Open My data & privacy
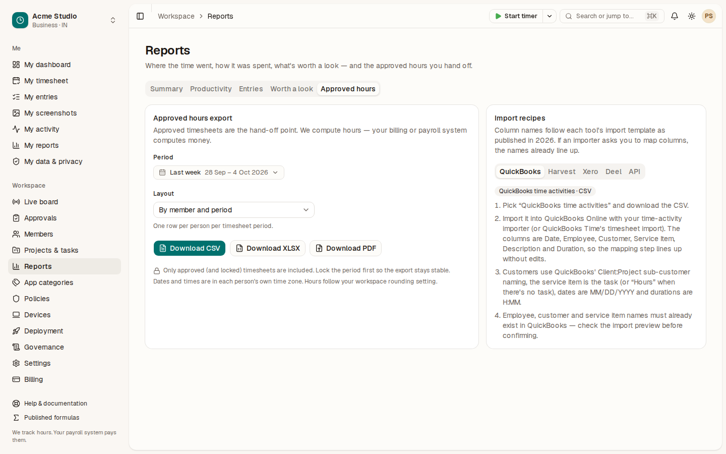726x454 pixels. (x=65, y=161)
